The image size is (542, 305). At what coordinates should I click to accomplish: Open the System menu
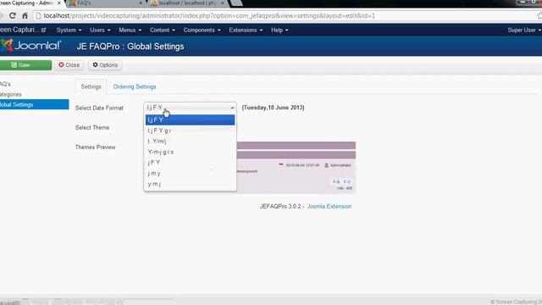pos(69,30)
